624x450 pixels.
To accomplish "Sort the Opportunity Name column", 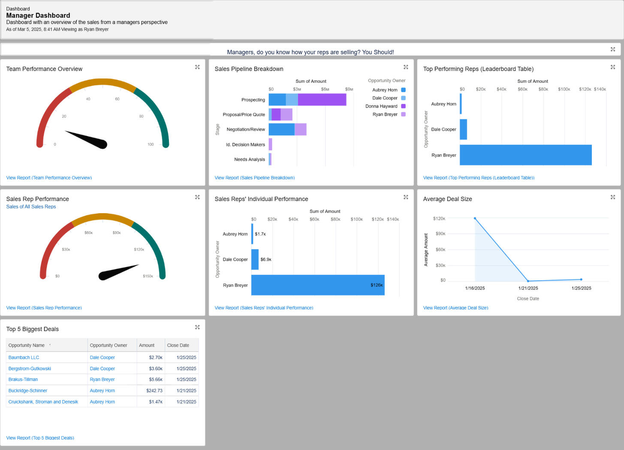I will click(x=27, y=345).
